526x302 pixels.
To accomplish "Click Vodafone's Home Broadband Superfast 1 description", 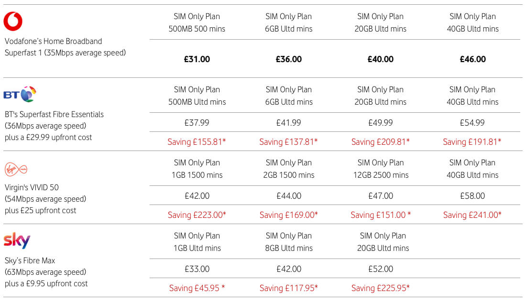I will click(x=65, y=47).
